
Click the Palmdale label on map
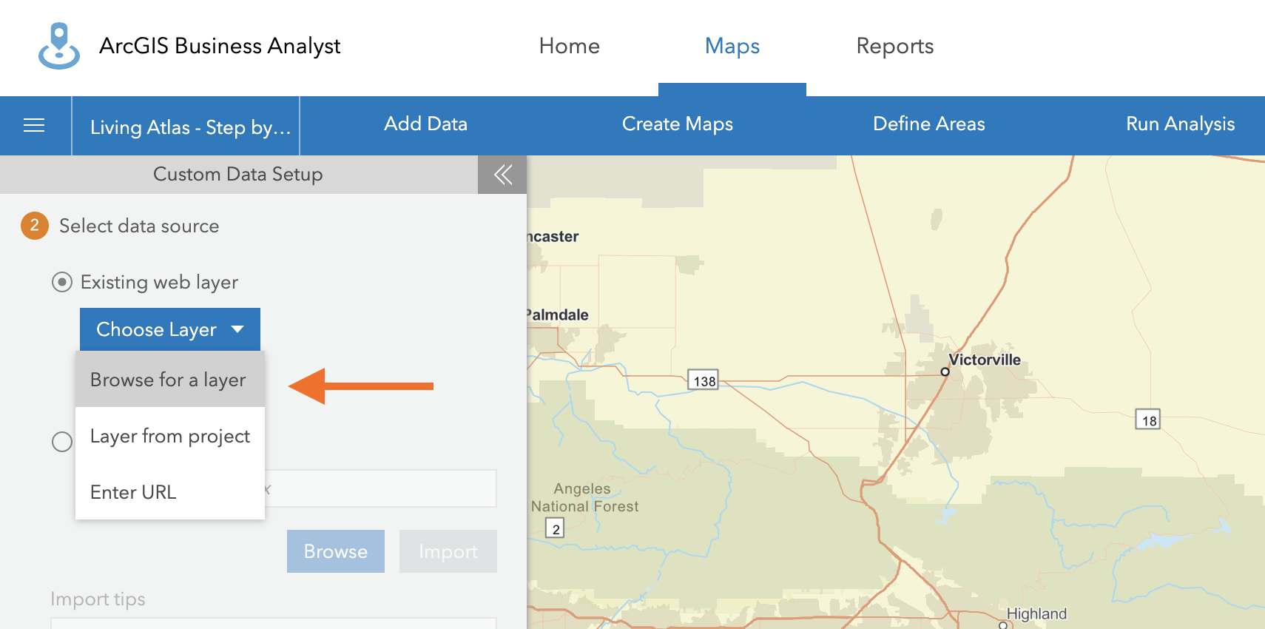coord(558,314)
